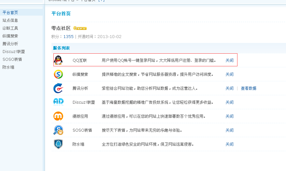The width and height of the screenshot is (286, 171).
Task: Click the 腾讯分析 blue C icon
Action: pyautogui.click(x=58, y=88)
